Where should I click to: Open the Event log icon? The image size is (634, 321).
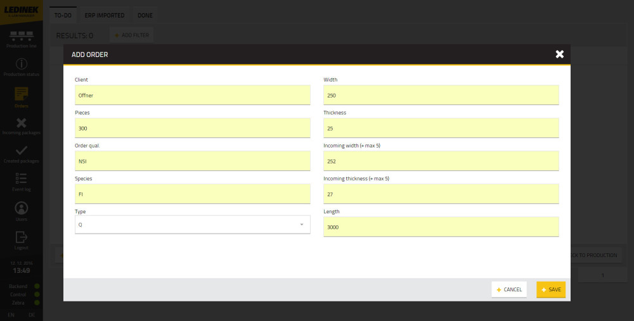point(22,179)
